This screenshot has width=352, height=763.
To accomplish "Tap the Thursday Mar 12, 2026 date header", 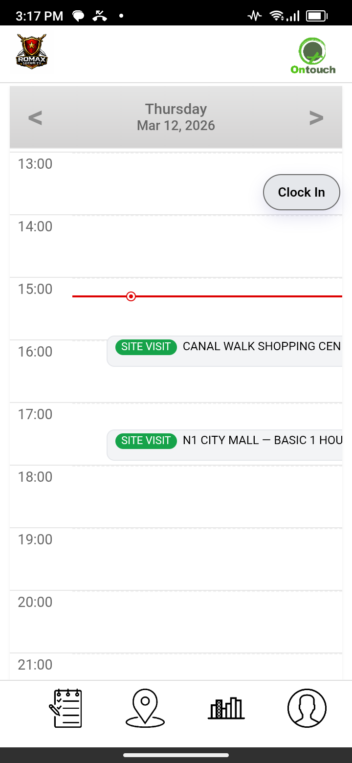I will click(176, 117).
